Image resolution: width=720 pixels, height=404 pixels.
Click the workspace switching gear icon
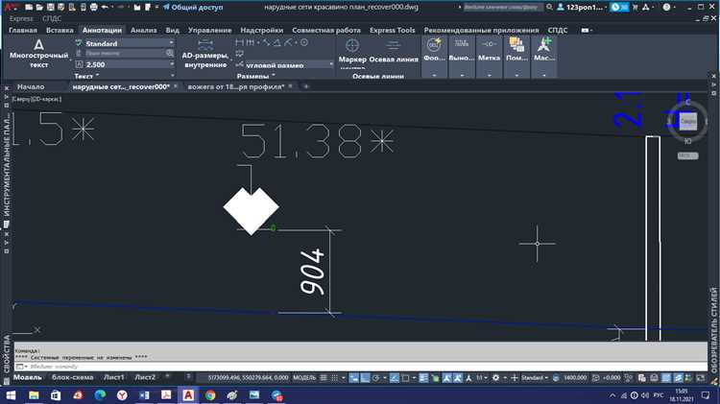pyautogui.click(x=495, y=378)
